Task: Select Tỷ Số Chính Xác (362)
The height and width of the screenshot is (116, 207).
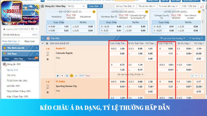Action: pyautogui.click(x=17, y=81)
